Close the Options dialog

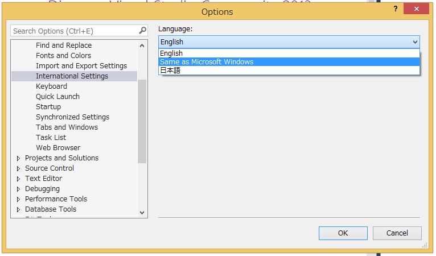point(416,9)
